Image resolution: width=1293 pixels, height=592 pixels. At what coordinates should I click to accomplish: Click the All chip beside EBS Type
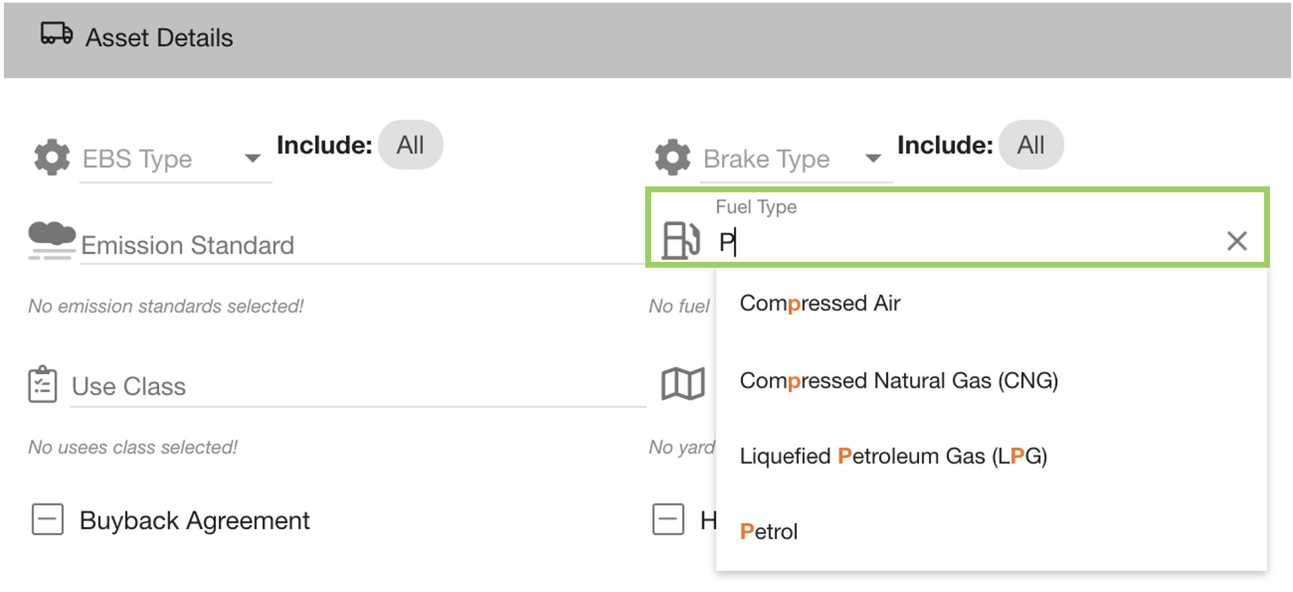tap(411, 145)
